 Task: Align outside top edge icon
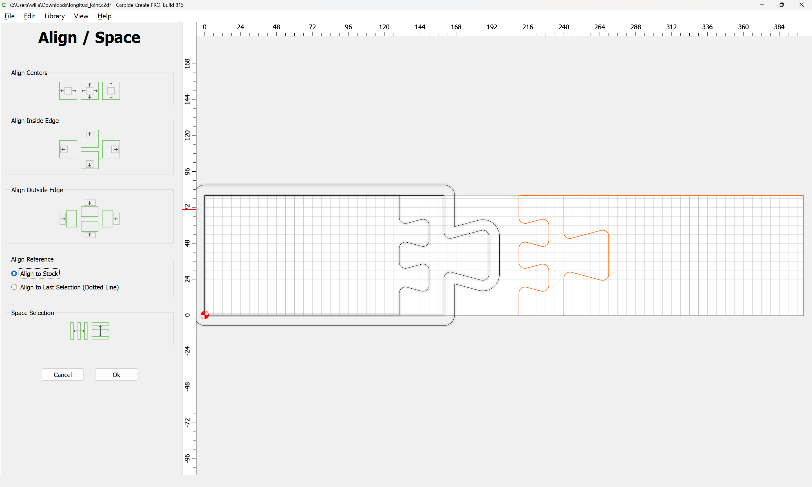point(90,208)
